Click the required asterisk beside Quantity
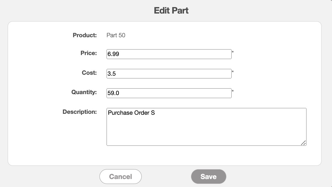 coord(233,91)
